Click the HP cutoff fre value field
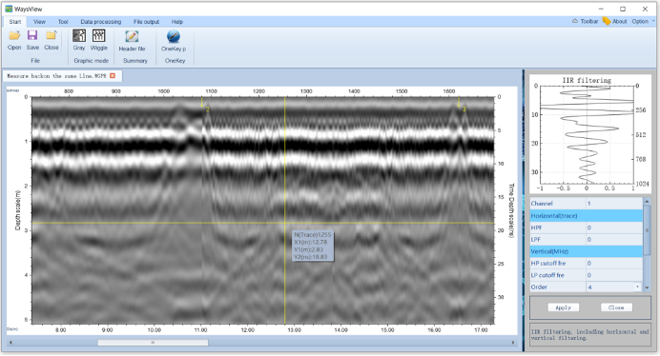Screen dimensions: 660x356 click(613, 263)
